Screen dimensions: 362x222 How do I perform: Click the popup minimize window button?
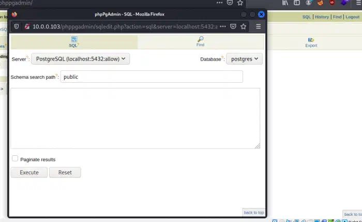click(244, 14)
